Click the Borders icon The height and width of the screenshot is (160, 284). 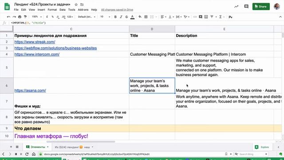[146, 17]
